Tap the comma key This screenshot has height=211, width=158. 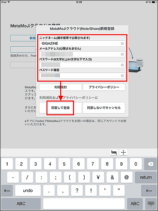click(x=63, y=191)
